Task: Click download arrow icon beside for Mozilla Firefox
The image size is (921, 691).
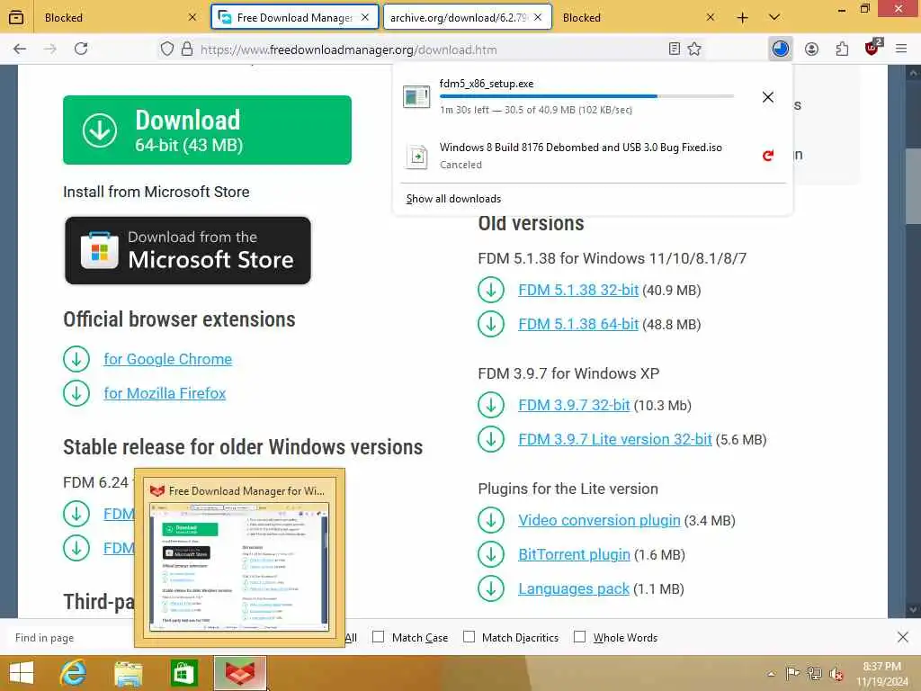Action: click(76, 393)
